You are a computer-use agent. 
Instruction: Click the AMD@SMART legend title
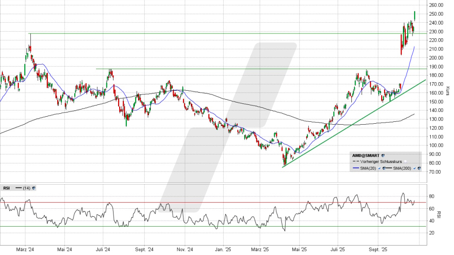[366, 155]
